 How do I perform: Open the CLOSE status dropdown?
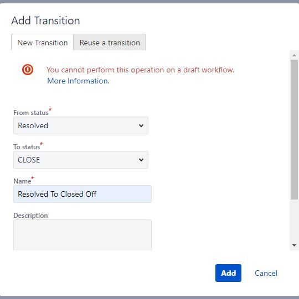pyautogui.click(x=81, y=160)
